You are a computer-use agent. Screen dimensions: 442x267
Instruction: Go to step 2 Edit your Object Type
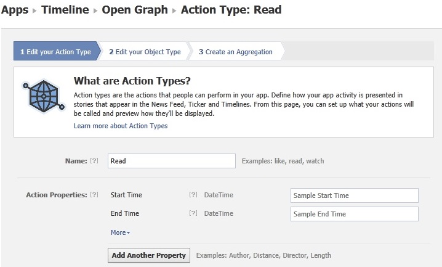click(145, 52)
